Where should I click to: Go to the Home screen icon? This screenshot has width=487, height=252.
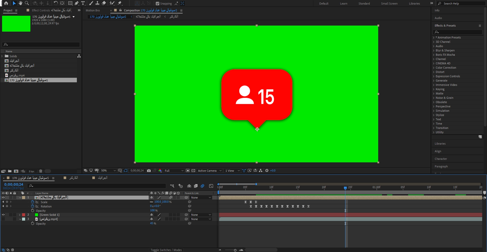coord(6,3)
